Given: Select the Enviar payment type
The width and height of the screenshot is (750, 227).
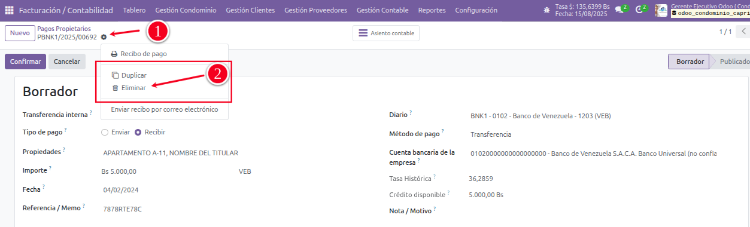Looking at the screenshot, I should click(105, 132).
